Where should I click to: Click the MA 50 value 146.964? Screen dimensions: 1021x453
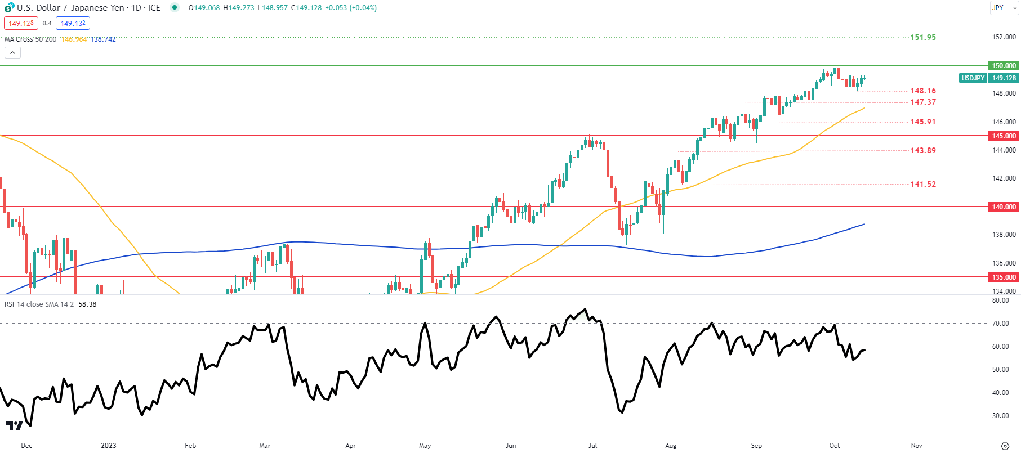[74, 39]
